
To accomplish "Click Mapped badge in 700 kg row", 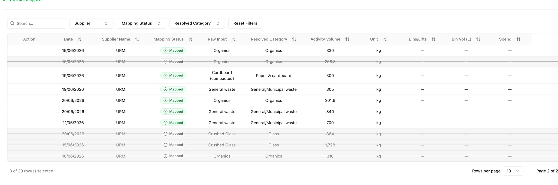I will click(x=173, y=123).
